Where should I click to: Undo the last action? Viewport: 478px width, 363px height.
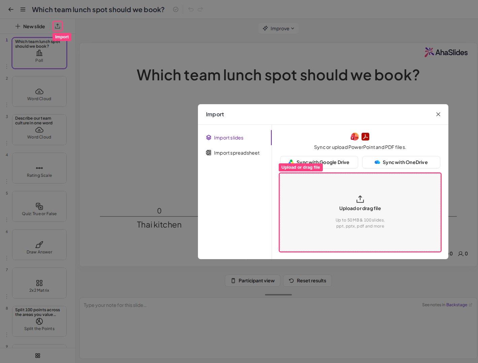click(191, 9)
